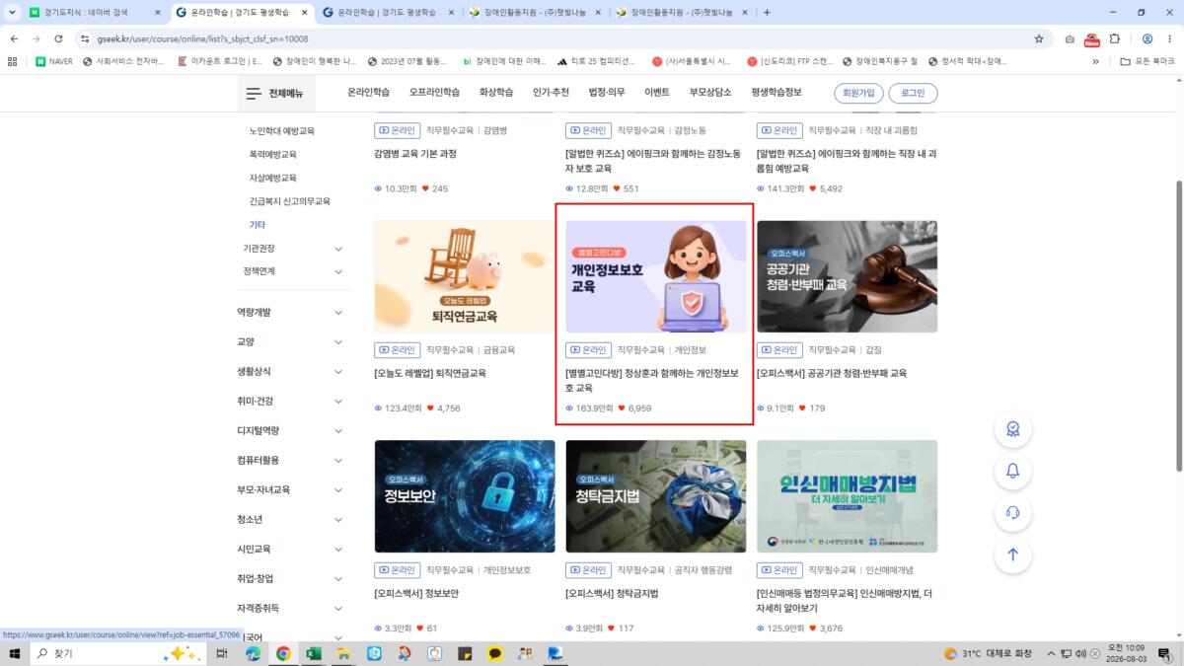The height and width of the screenshot is (666, 1184).
Task: Open the NAVER bookmark
Action: pos(54,61)
